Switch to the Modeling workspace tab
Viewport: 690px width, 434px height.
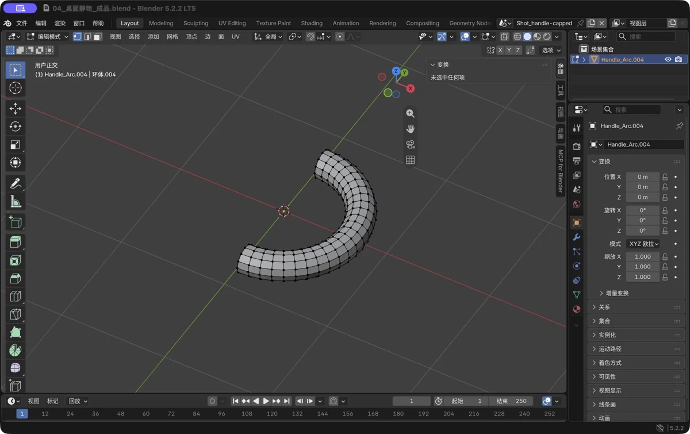[x=161, y=24]
